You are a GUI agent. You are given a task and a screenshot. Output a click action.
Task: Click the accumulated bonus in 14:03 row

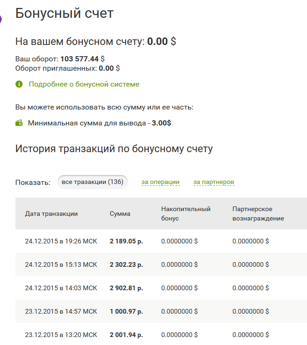[179, 288]
